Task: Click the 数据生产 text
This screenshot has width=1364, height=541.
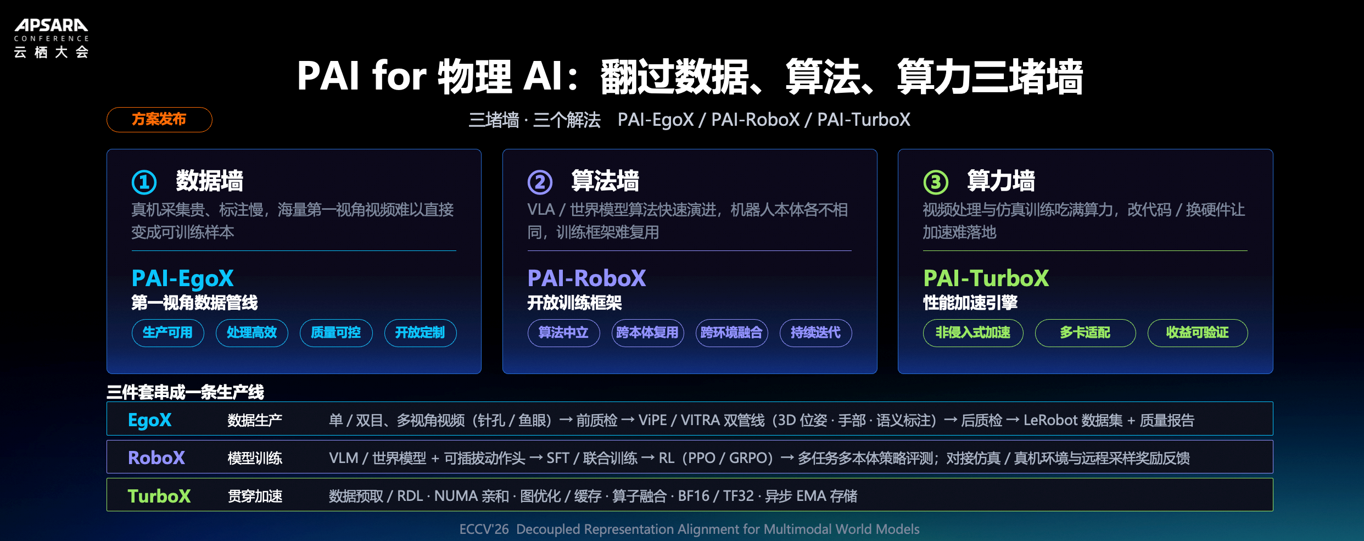Action: [x=255, y=421]
